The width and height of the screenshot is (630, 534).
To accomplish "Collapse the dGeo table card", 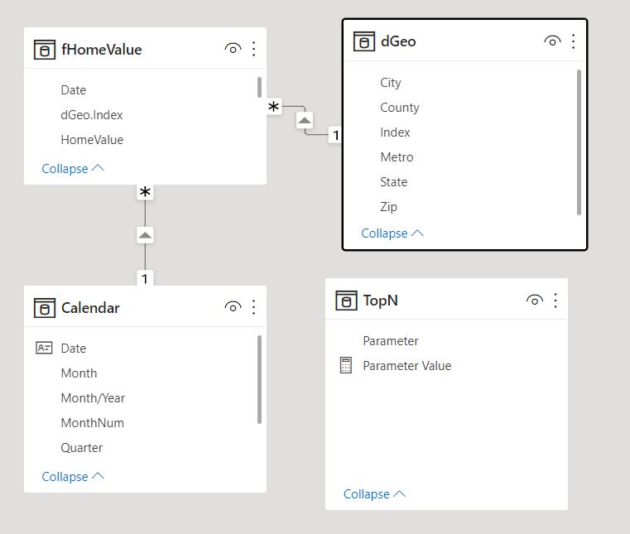I will point(392,233).
